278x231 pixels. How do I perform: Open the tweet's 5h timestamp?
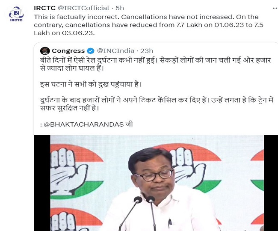[120, 8]
